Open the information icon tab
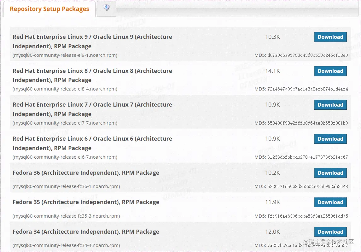 (106, 9)
